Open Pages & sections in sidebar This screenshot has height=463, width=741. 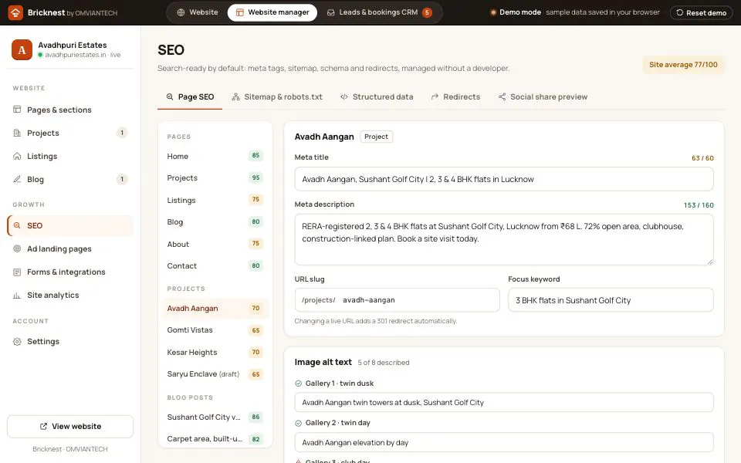tap(70, 110)
